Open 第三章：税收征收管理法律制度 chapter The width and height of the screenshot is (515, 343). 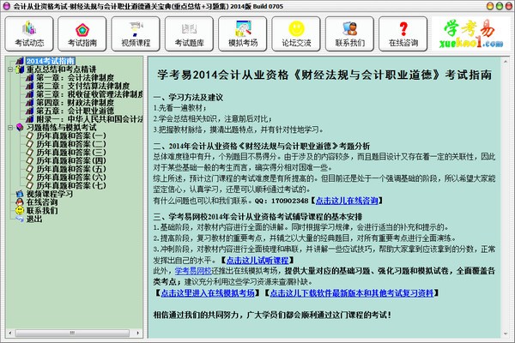tap(89, 94)
